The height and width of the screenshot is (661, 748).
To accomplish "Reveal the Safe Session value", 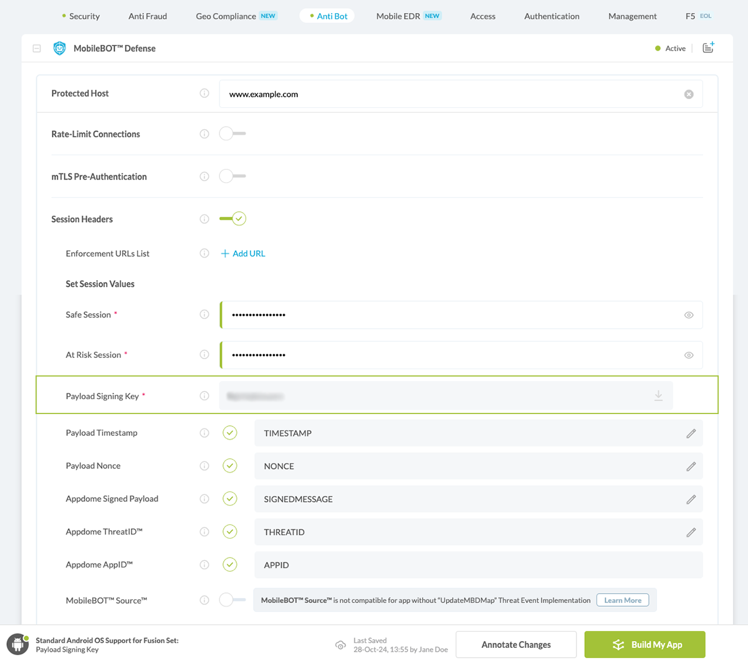I will point(689,315).
